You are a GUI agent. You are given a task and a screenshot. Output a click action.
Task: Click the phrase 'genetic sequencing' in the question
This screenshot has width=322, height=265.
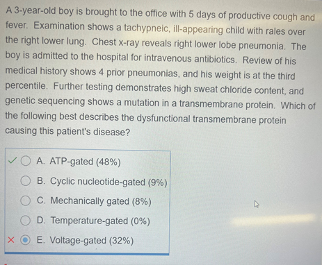click(x=45, y=101)
